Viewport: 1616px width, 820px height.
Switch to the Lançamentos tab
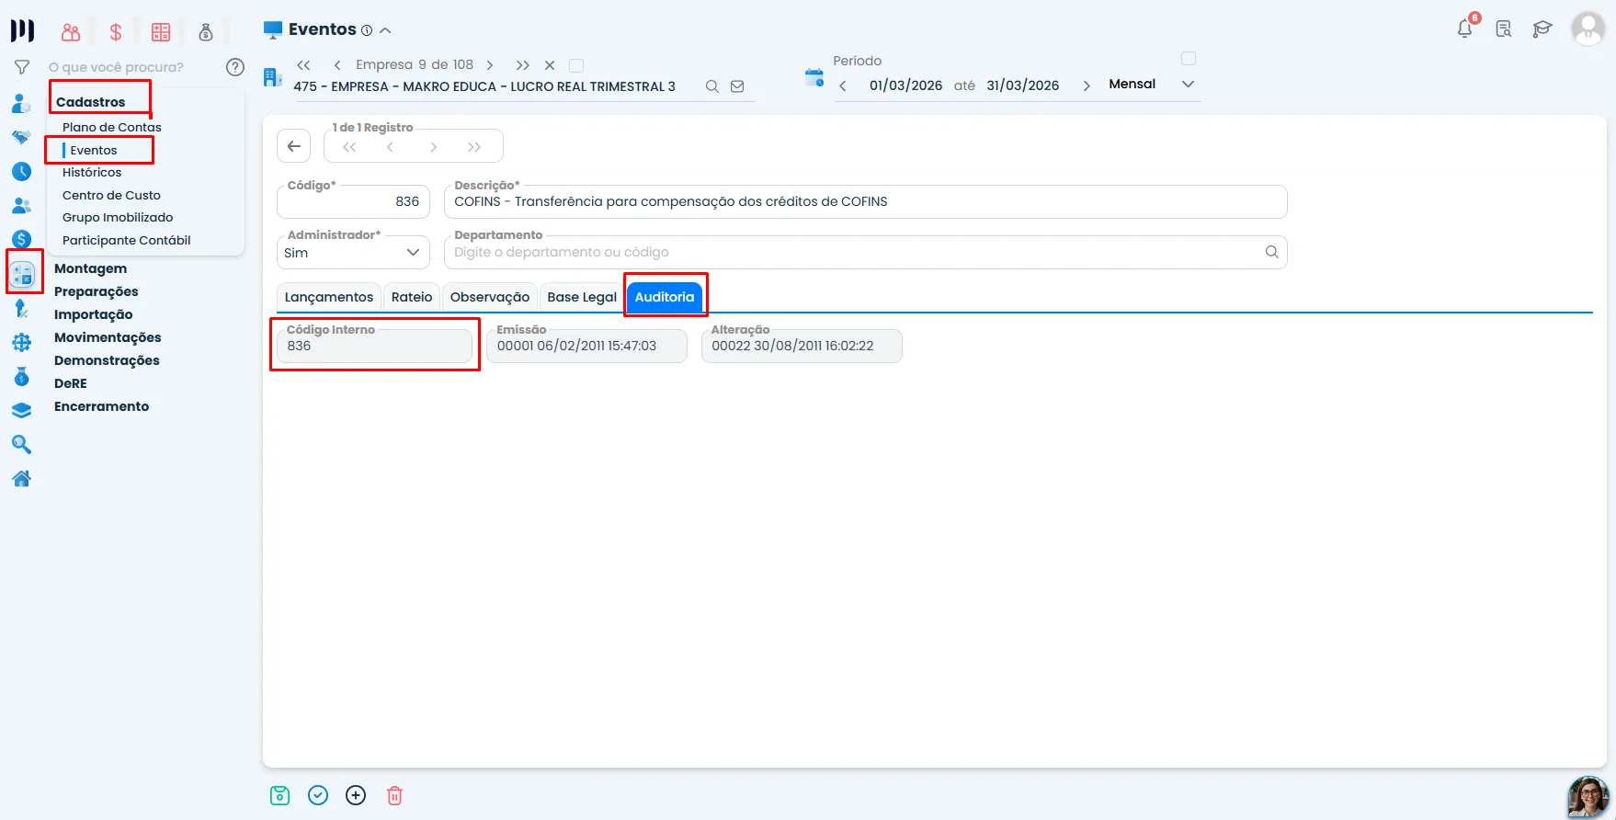tap(328, 297)
